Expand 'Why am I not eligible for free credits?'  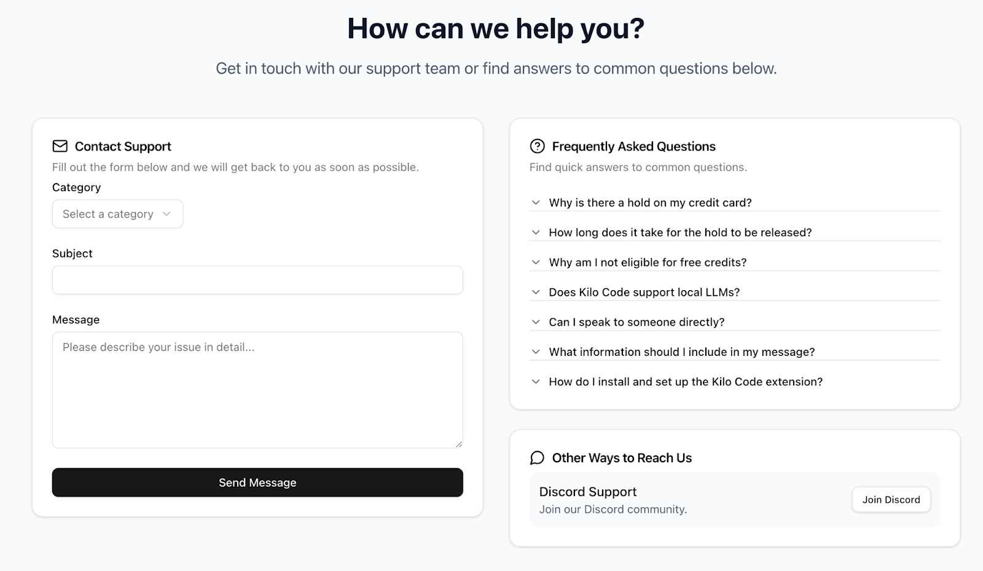point(735,262)
